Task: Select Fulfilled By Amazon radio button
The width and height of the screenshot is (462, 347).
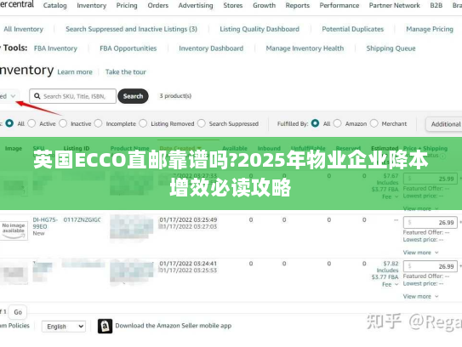Action: coord(338,123)
